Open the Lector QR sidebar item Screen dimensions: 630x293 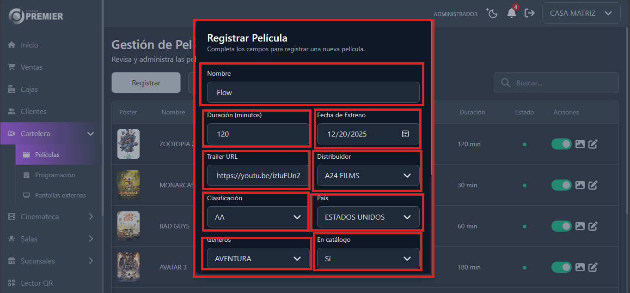[x=37, y=283]
